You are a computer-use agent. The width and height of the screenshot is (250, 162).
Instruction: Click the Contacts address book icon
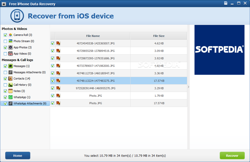pyautogui.click(x=10, y=79)
